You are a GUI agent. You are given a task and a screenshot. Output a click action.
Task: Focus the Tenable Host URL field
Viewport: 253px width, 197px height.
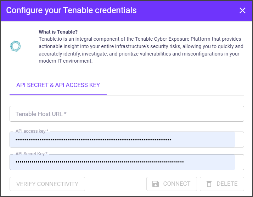[x=126, y=114]
